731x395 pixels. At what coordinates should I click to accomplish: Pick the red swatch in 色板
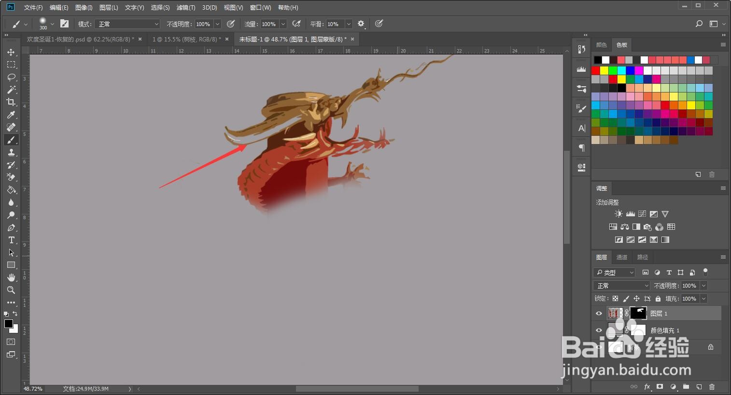[x=596, y=71]
